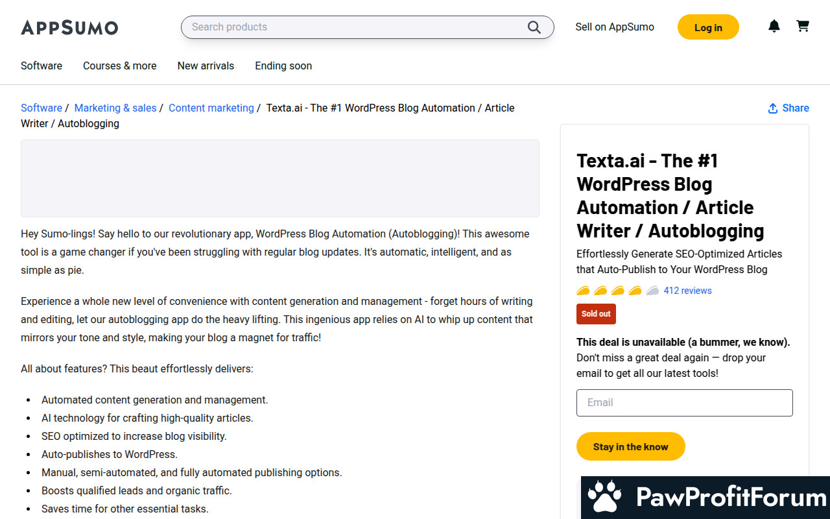The image size is (830, 519).
Task: Click the PawProfitForum paw logo
Action: 604,498
